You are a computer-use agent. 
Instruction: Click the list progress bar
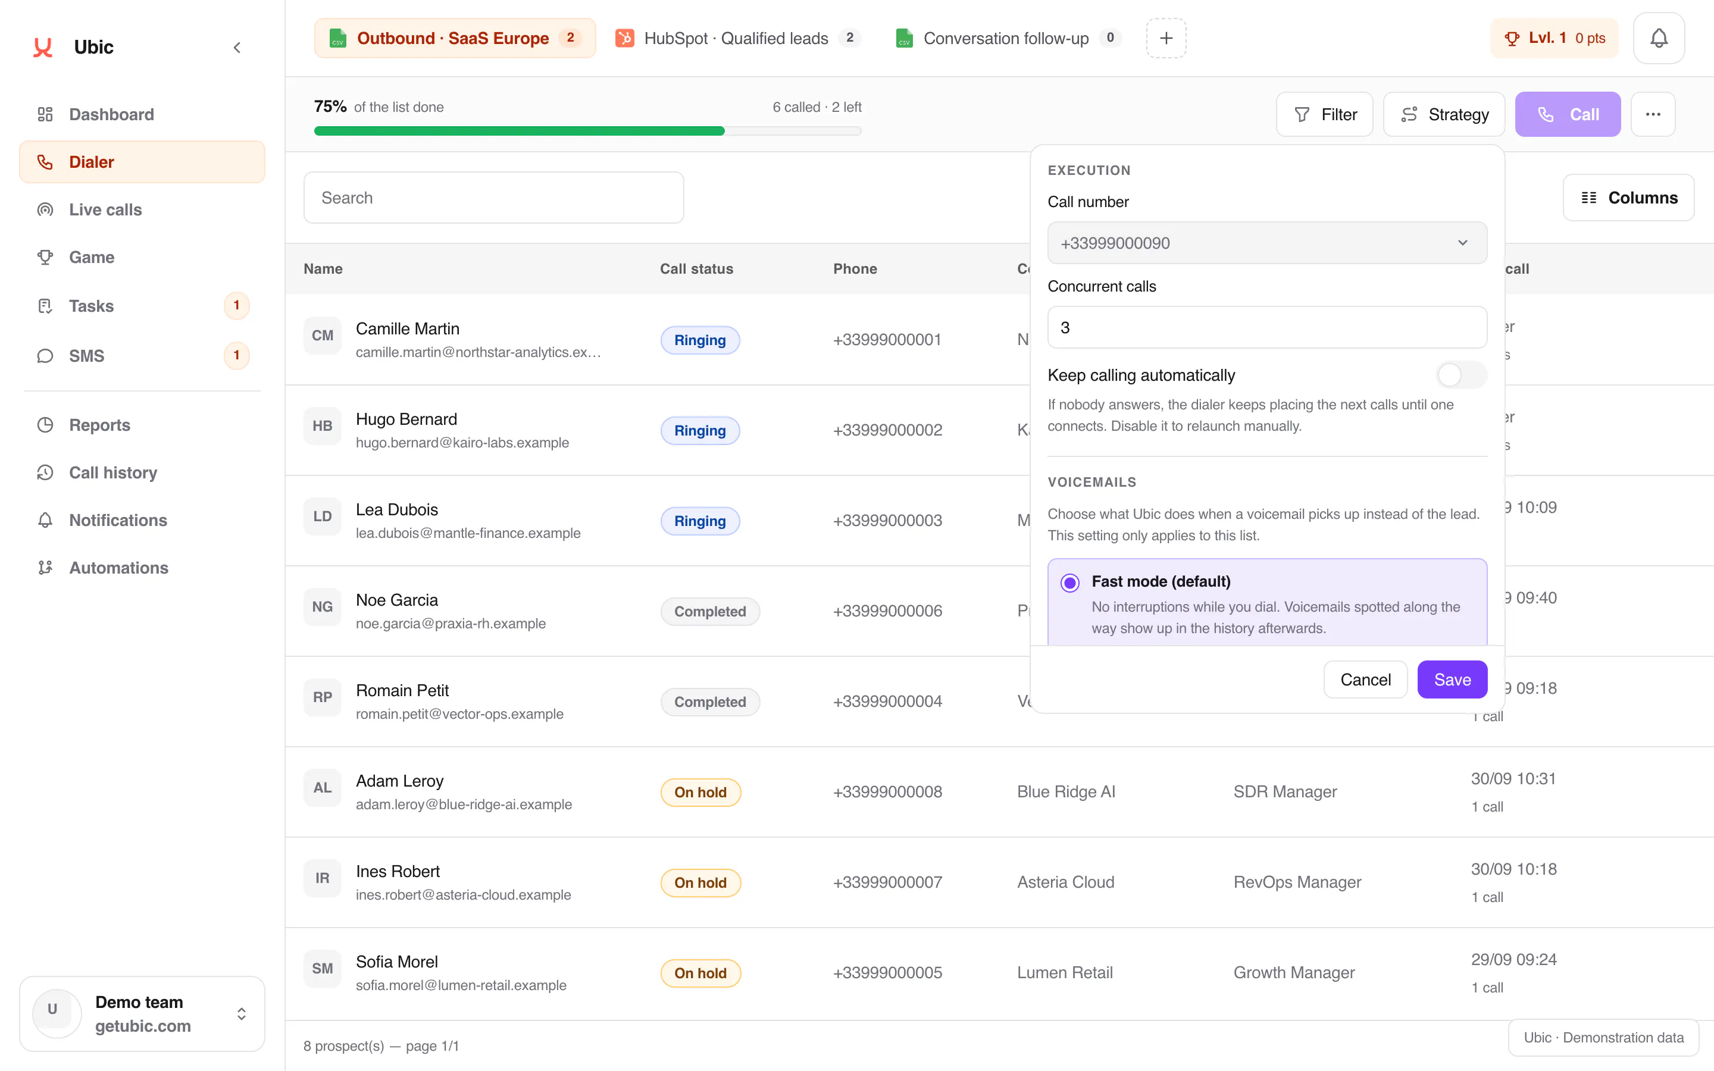coord(587,131)
